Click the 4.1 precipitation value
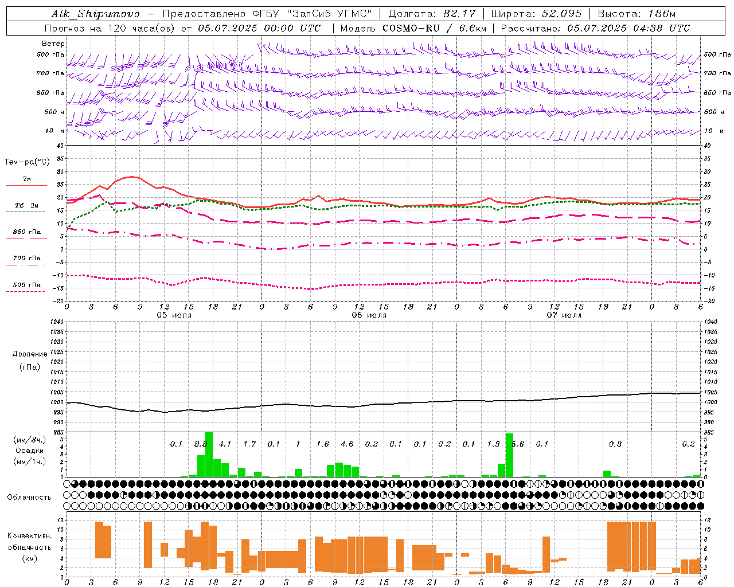 tap(225, 444)
